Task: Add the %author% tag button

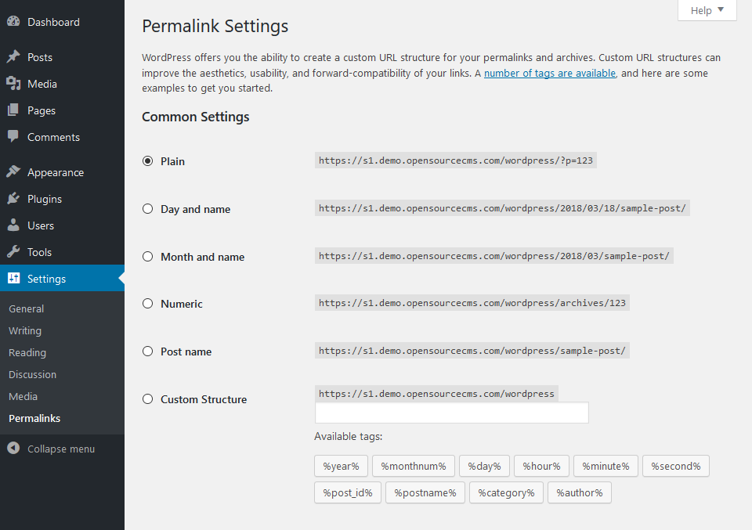Action: pyautogui.click(x=580, y=493)
